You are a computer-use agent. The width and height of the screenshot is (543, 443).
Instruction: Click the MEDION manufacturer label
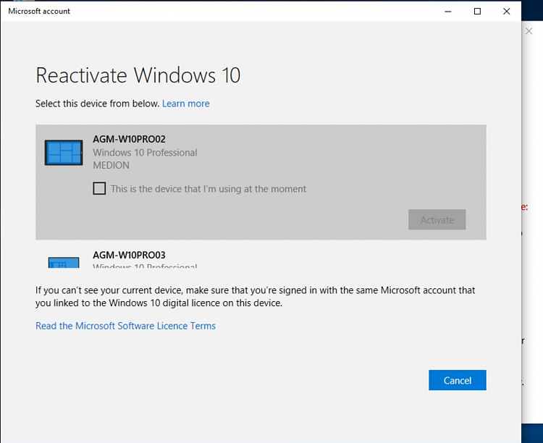coord(111,166)
